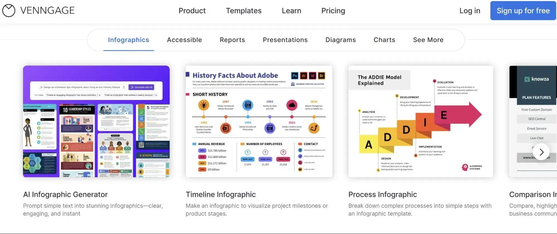
Task: Click the CONTACT label in Adobe infographic
Action: coord(311,144)
